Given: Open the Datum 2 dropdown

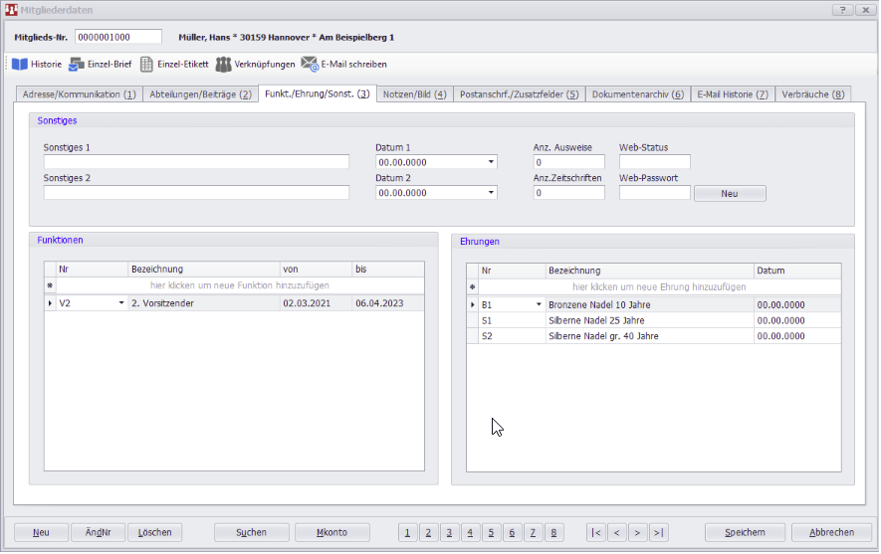Looking at the screenshot, I should (491, 193).
